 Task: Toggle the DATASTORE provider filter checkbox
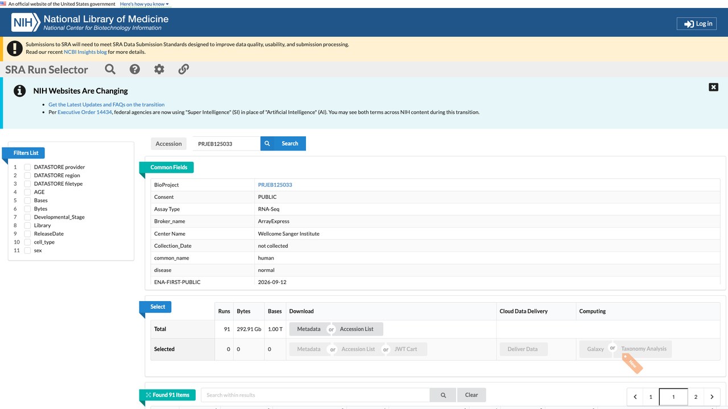(27, 167)
